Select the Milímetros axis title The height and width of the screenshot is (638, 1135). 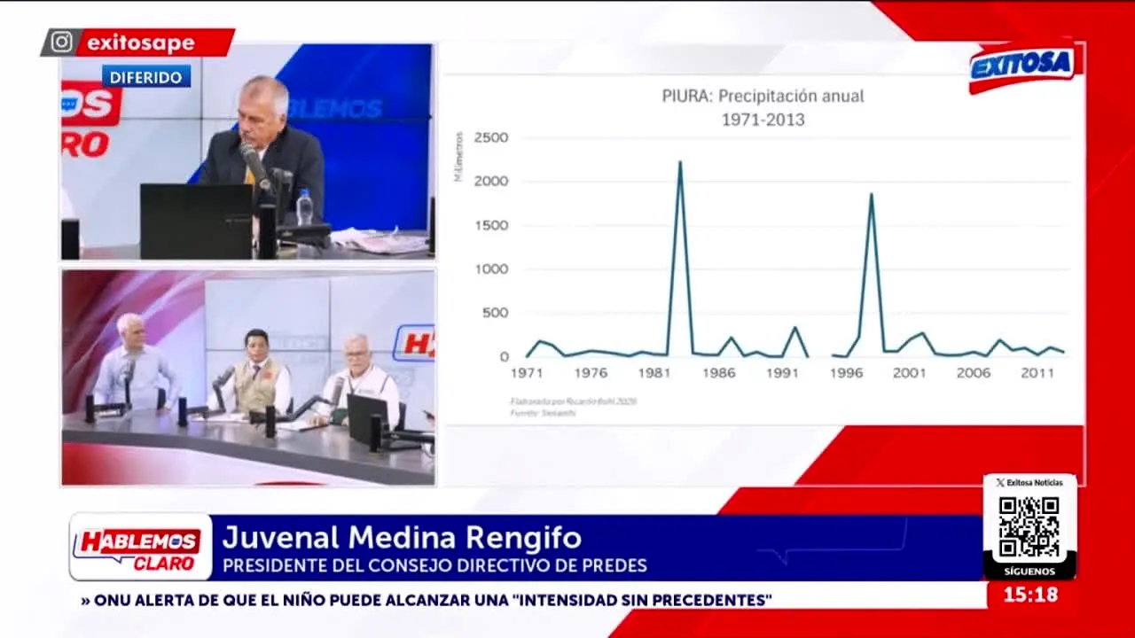click(x=458, y=157)
